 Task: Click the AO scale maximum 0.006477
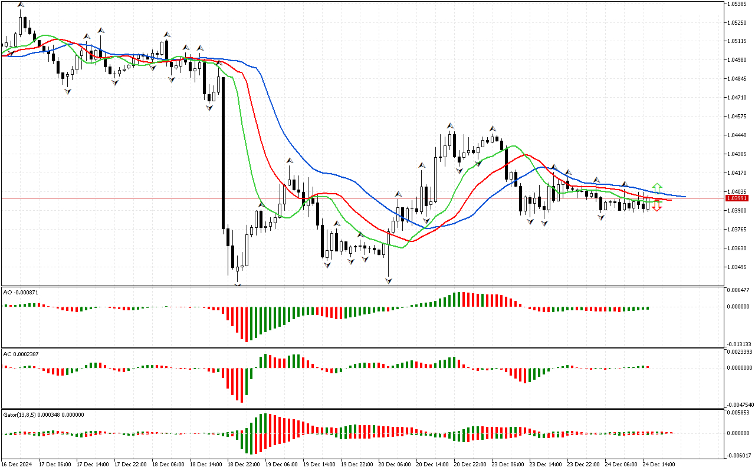coord(740,290)
